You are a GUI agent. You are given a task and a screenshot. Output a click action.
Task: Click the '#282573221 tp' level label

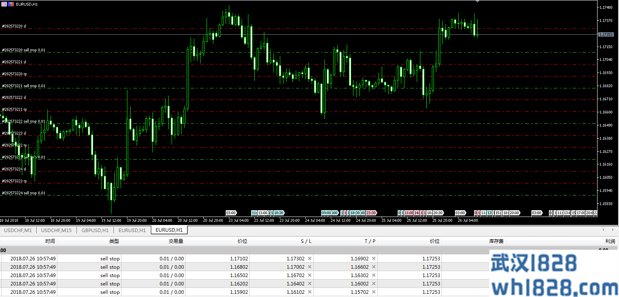click(x=14, y=109)
